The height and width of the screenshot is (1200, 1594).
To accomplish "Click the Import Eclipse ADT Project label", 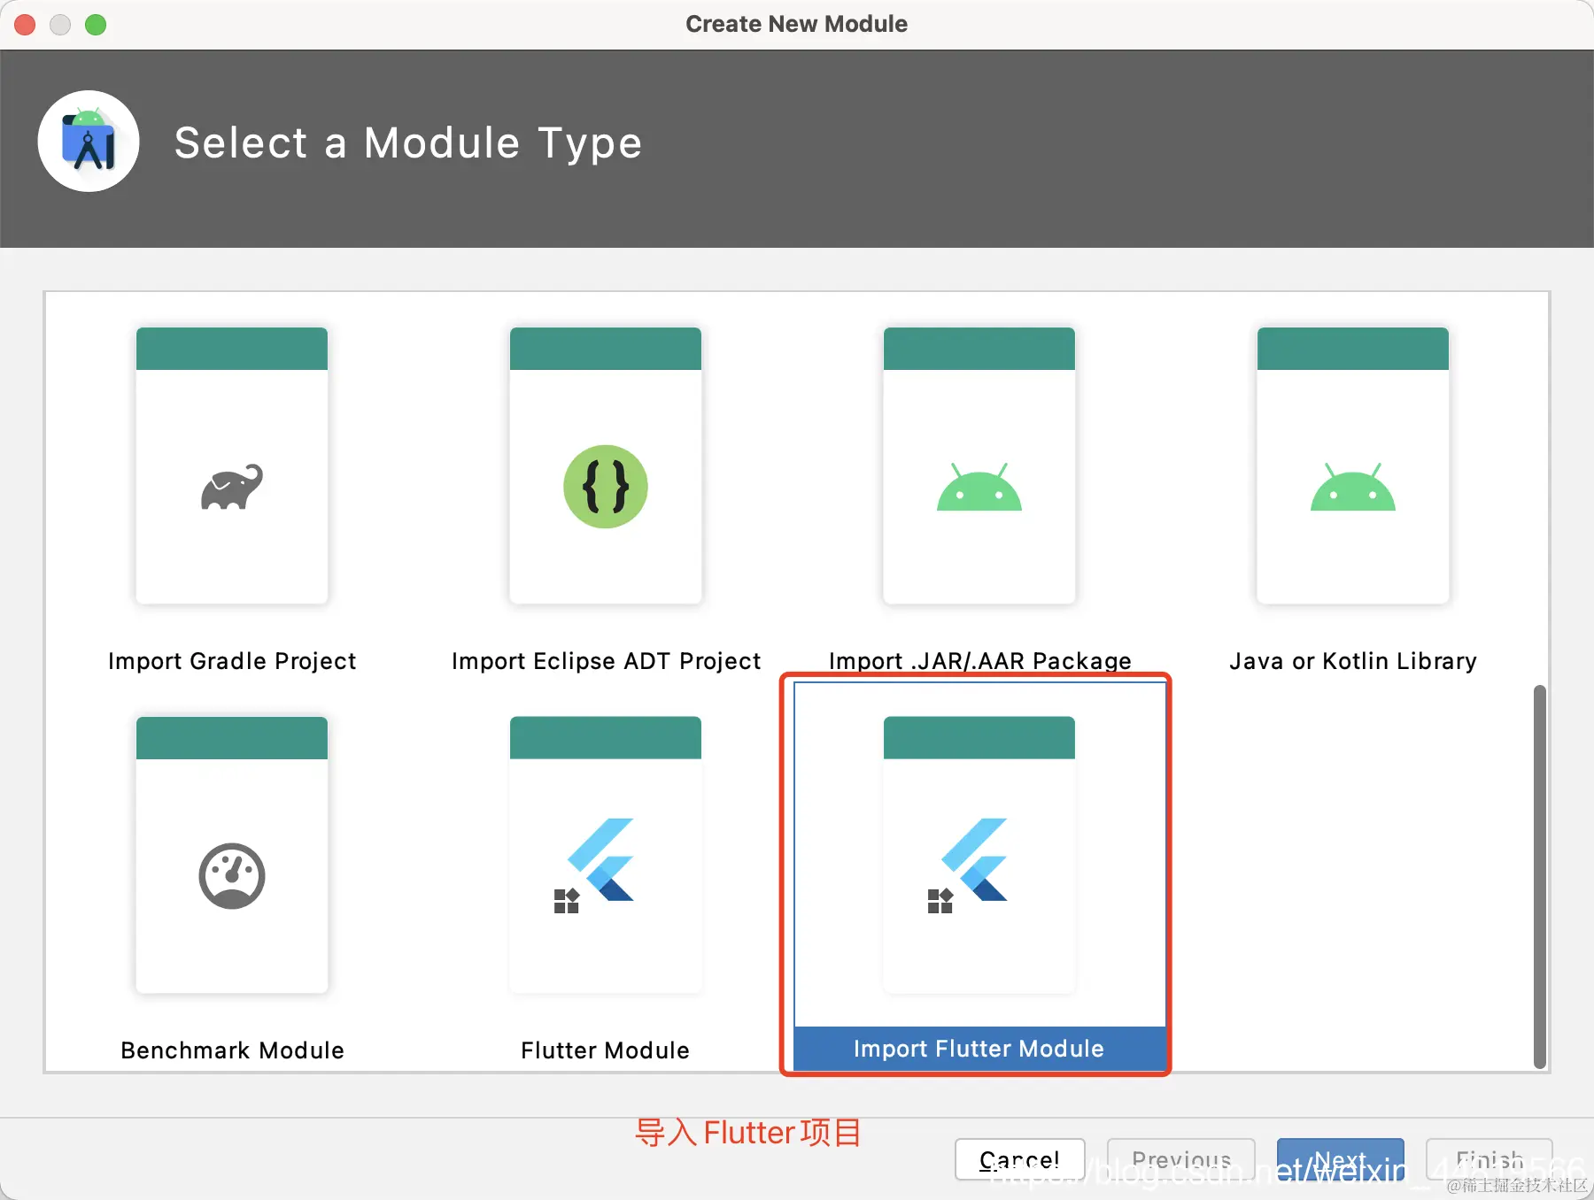I will (x=606, y=661).
